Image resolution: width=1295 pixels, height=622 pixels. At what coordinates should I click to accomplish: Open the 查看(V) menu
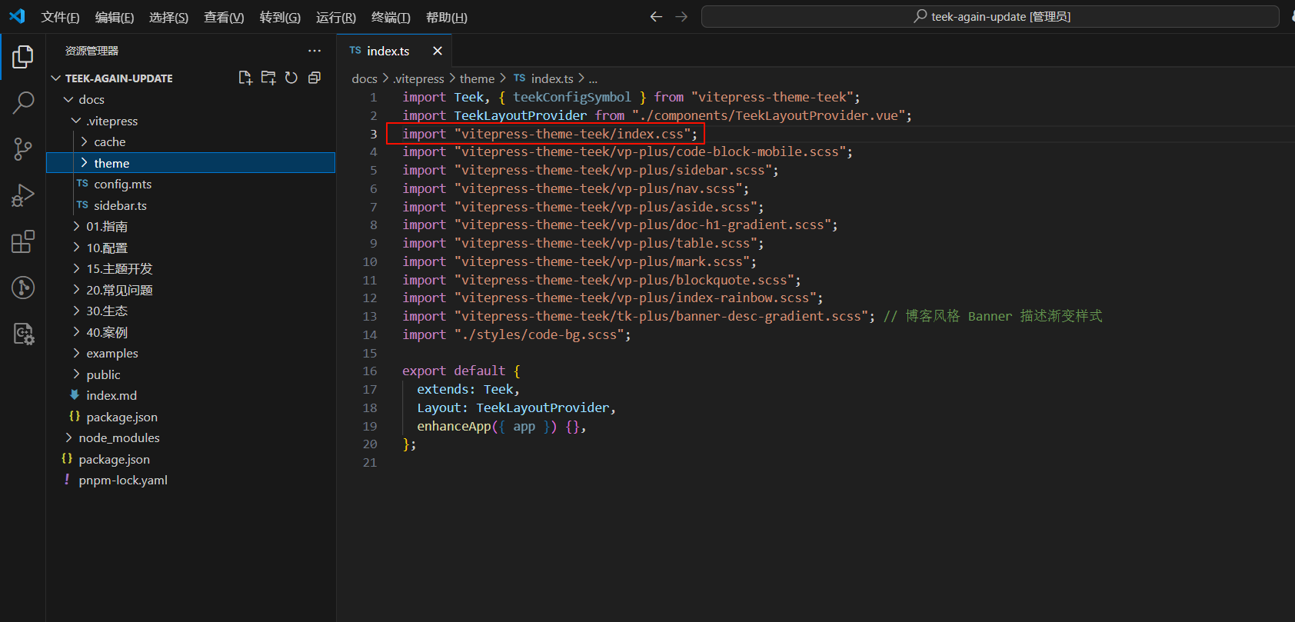[224, 17]
